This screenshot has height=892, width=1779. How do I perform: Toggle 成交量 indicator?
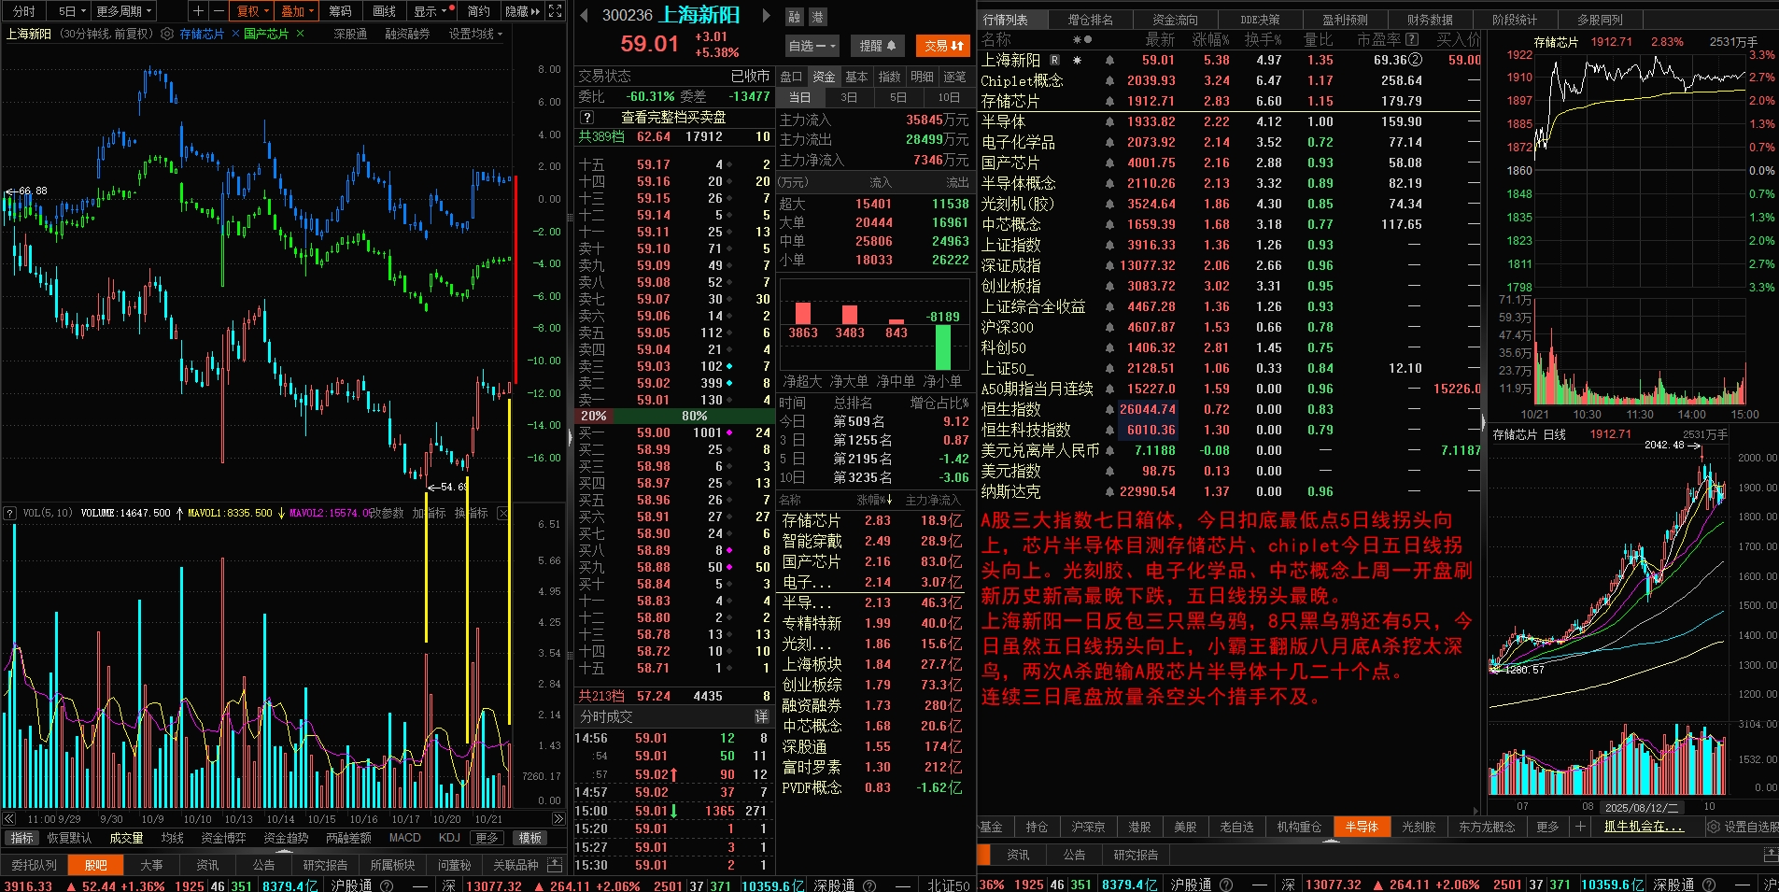click(126, 838)
